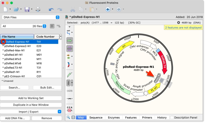Switch to the History tab
Screen dimensions: 216x129
coord(162,117)
